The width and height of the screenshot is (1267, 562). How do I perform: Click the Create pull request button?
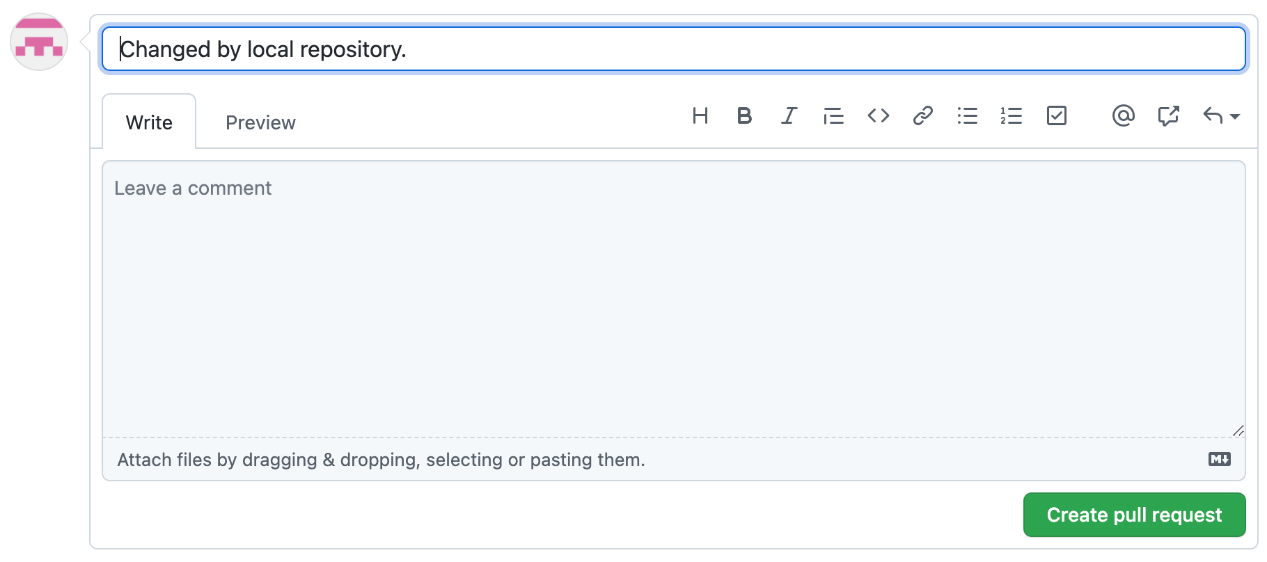pos(1134,515)
